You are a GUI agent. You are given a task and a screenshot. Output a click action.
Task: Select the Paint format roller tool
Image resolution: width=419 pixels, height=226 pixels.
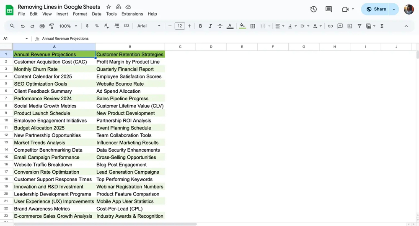click(52, 26)
